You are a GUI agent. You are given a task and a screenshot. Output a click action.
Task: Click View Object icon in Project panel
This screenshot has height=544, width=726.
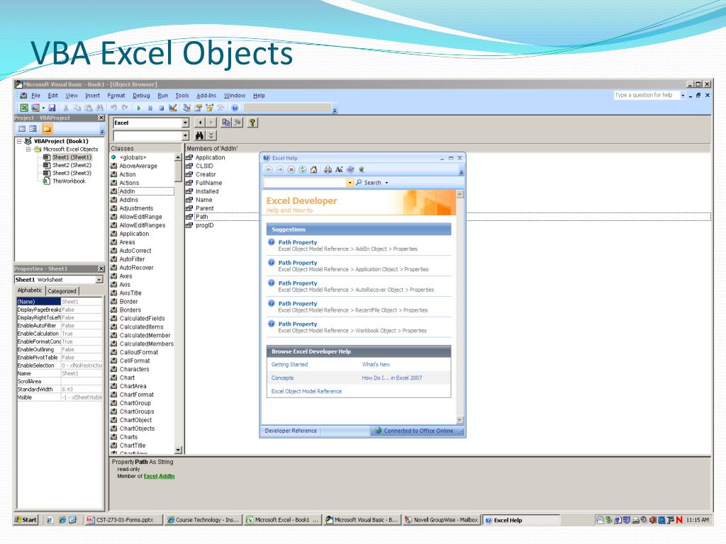33,129
